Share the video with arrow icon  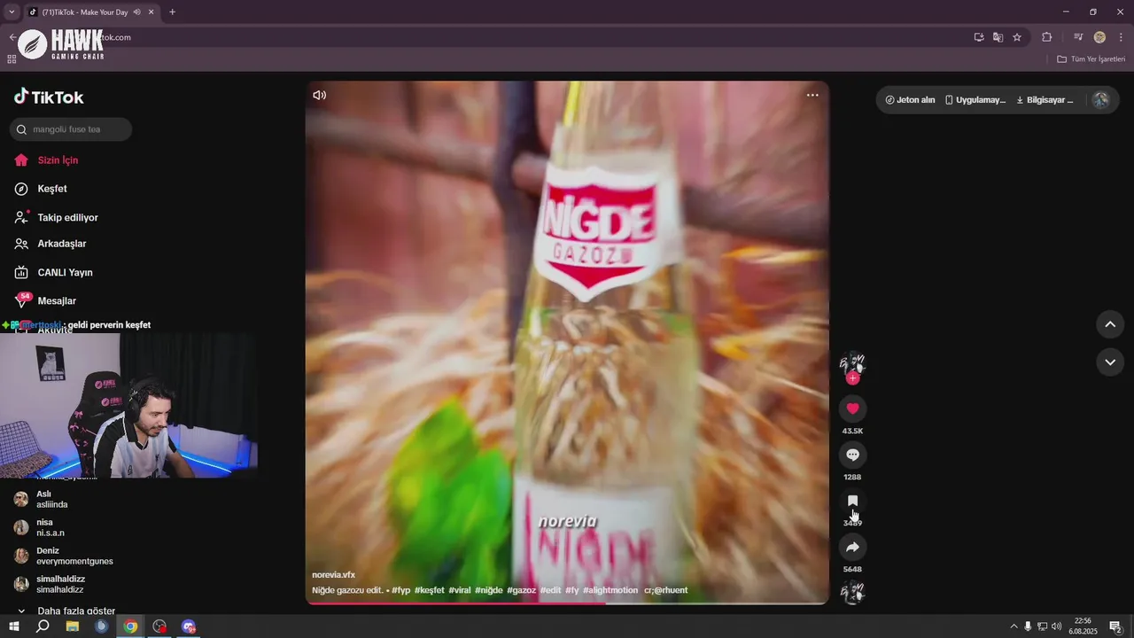(852, 547)
